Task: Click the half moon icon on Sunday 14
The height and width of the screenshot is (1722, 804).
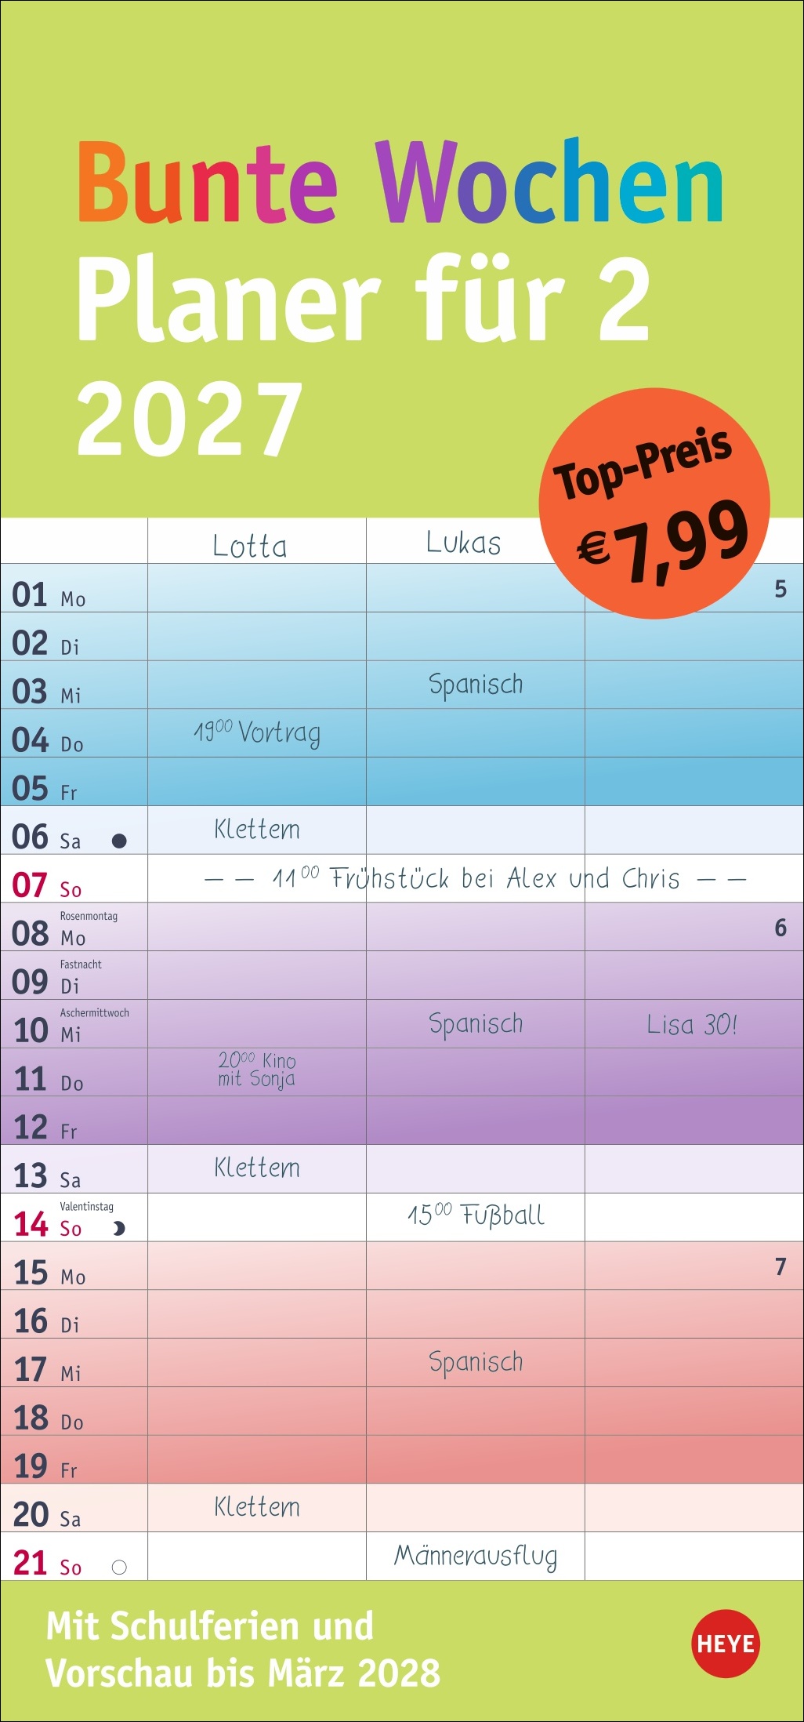Action: click(x=118, y=1228)
